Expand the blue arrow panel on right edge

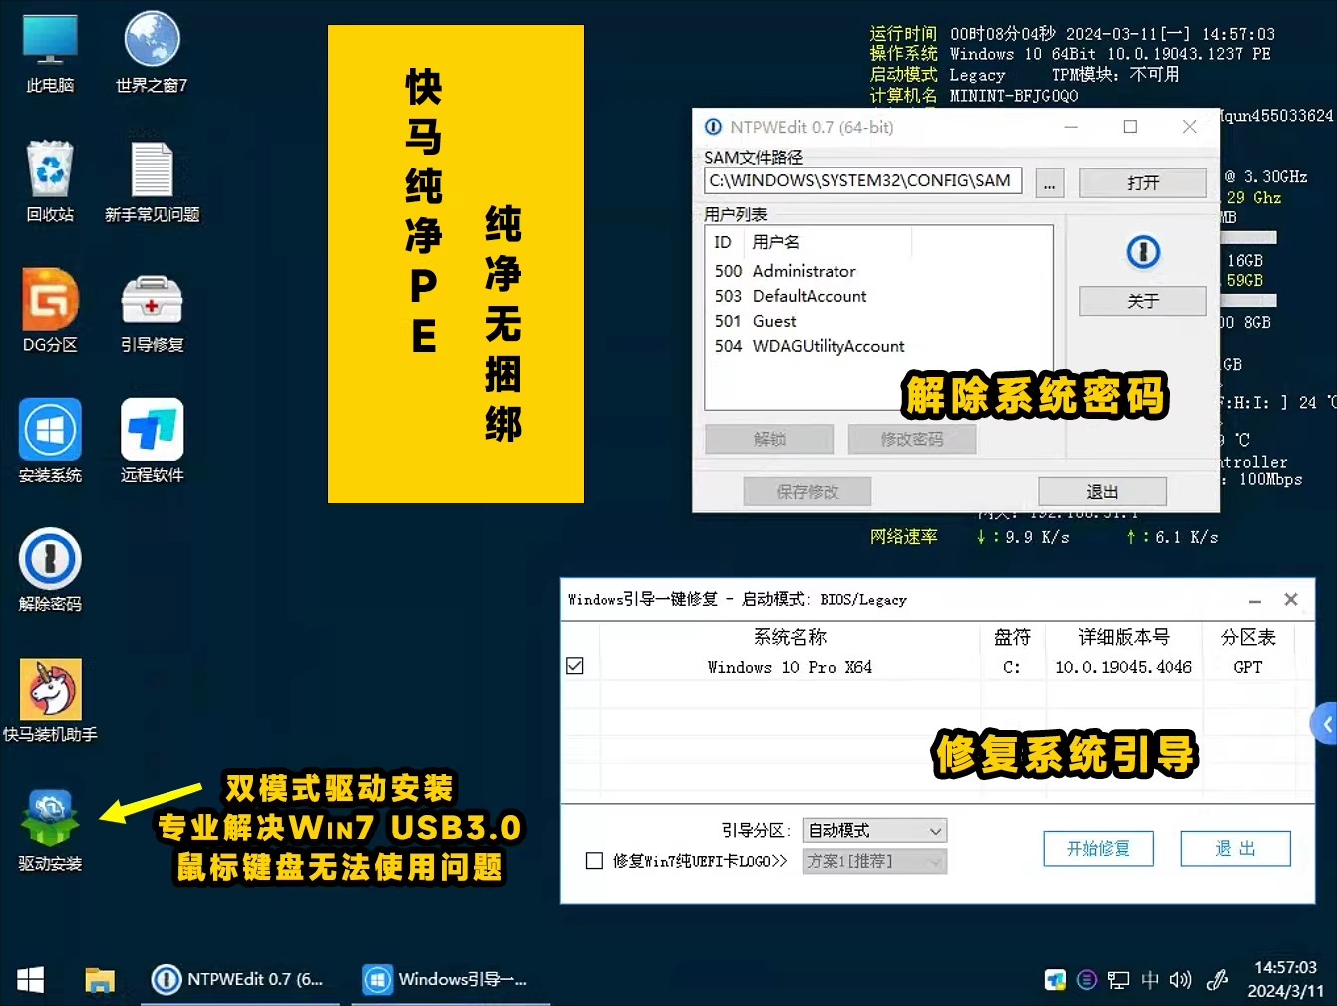pyautogui.click(x=1326, y=722)
